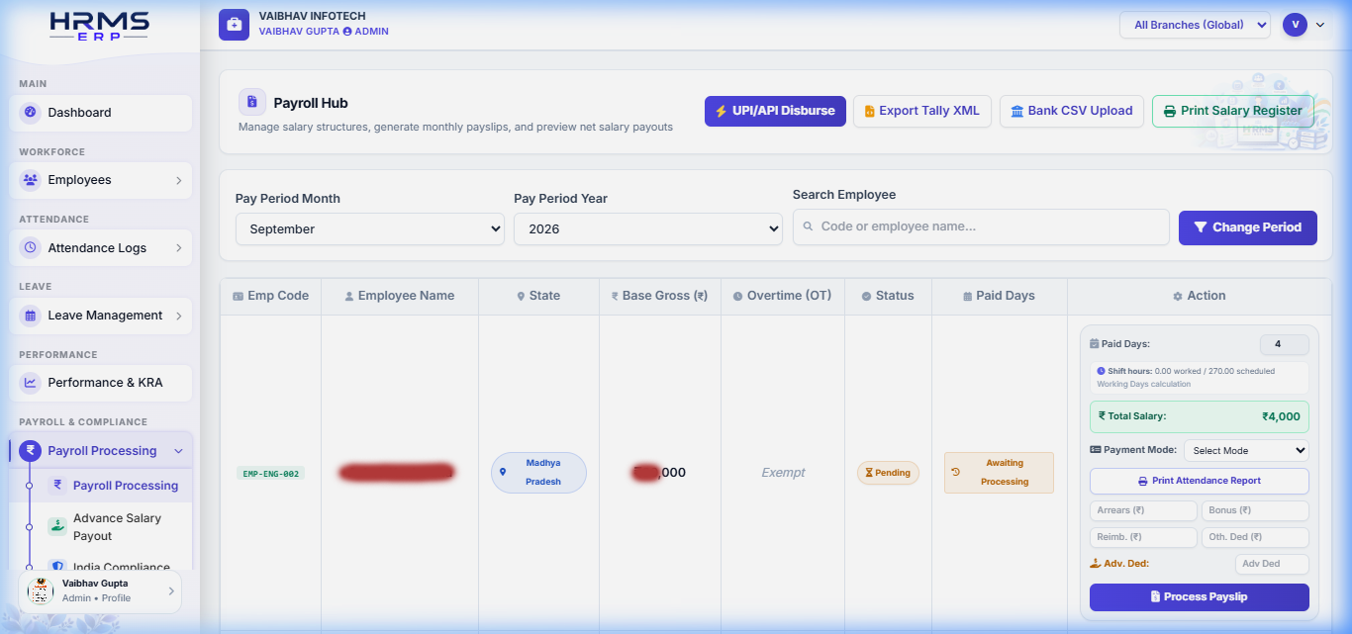The image size is (1352, 634).
Task: Open the Pay Period Year dropdown
Action: point(648,229)
